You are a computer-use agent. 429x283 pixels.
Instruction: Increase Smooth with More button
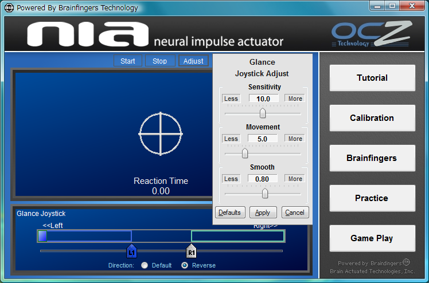tap(295, 179)
